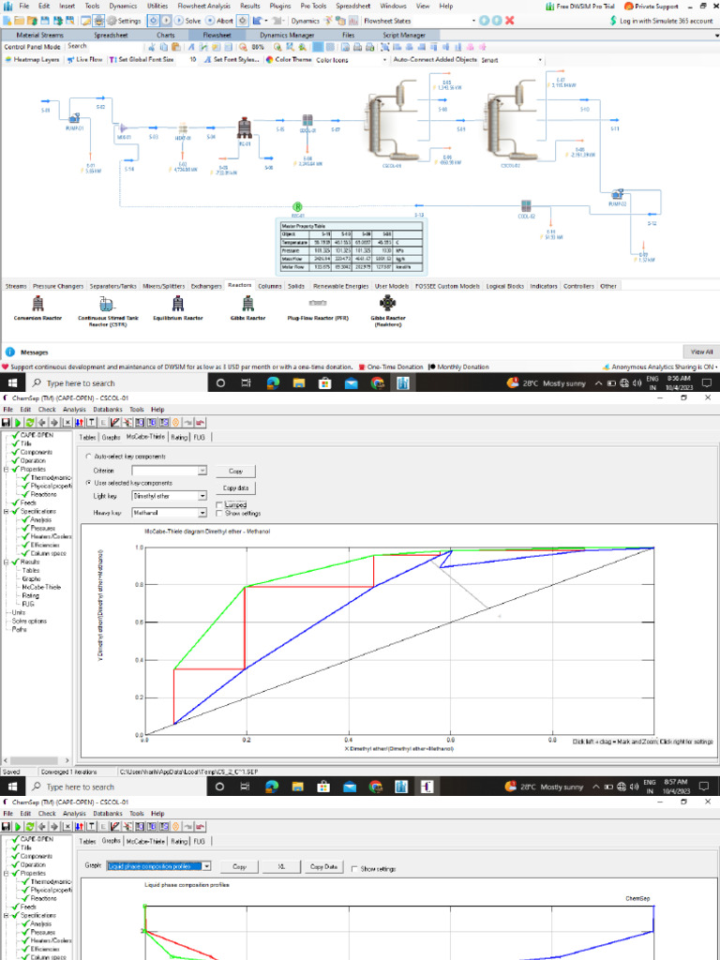Switch to the Dynamics Manager tab
The image size is (720, 960).
[x=287, y=35]
